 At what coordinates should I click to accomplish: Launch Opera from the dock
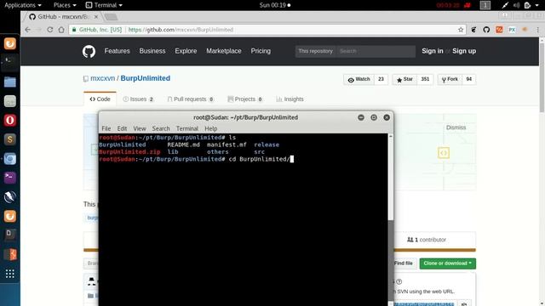pyautogui.click(x=9, y=121)
